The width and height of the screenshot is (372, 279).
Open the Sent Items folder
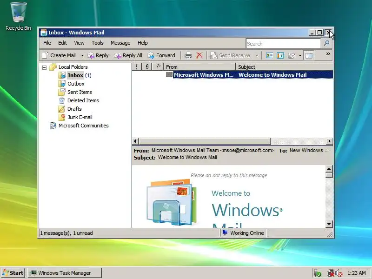[80, 92]
